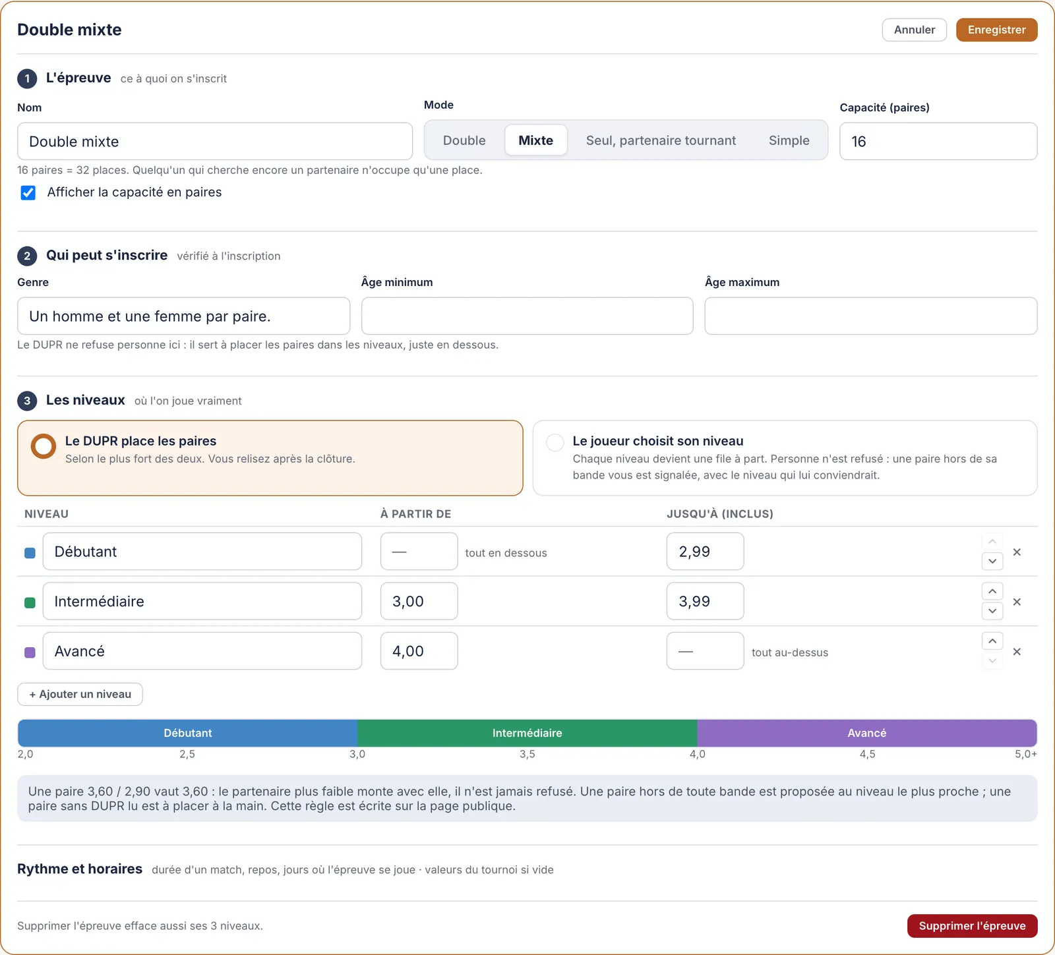The image size is (1055, 955).
Task: Choose 'Seul, partenaire tournant' mode
Action: click(x=661, y=140)
